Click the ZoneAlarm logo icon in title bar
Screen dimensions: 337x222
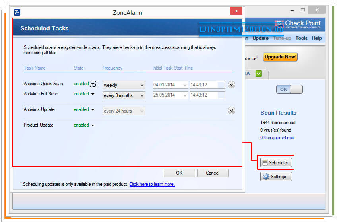click(17, 12)
